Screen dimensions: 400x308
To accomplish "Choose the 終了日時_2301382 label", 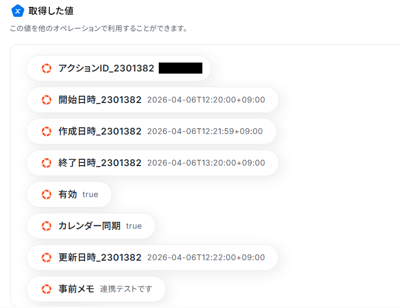I will pyautogui.click(x=100, y=163).
